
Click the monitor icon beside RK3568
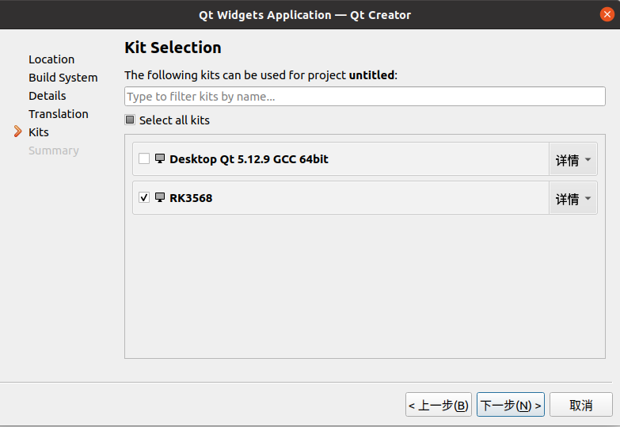tap(160, 197)
